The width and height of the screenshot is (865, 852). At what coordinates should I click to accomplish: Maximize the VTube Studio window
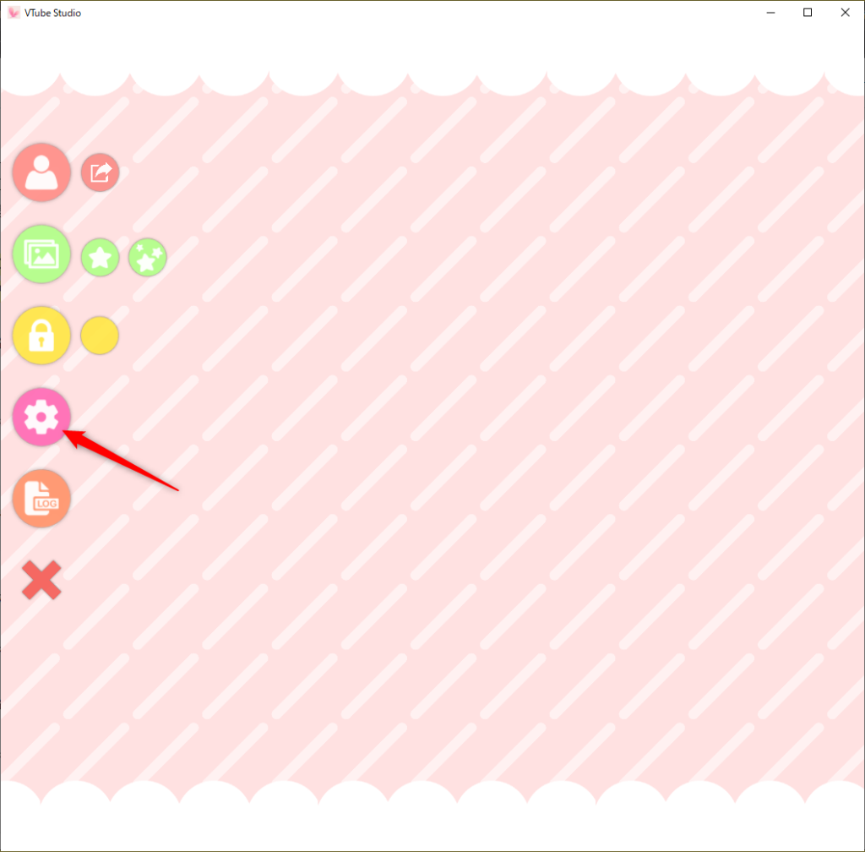pyautogui.click(x=807, y=13)
